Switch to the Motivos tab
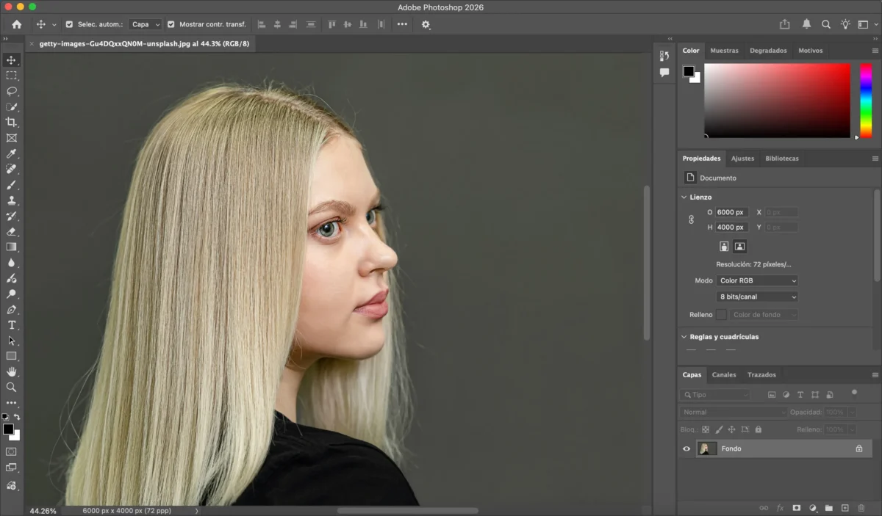This screenshot has height=516, width=882. coord(811,51)
